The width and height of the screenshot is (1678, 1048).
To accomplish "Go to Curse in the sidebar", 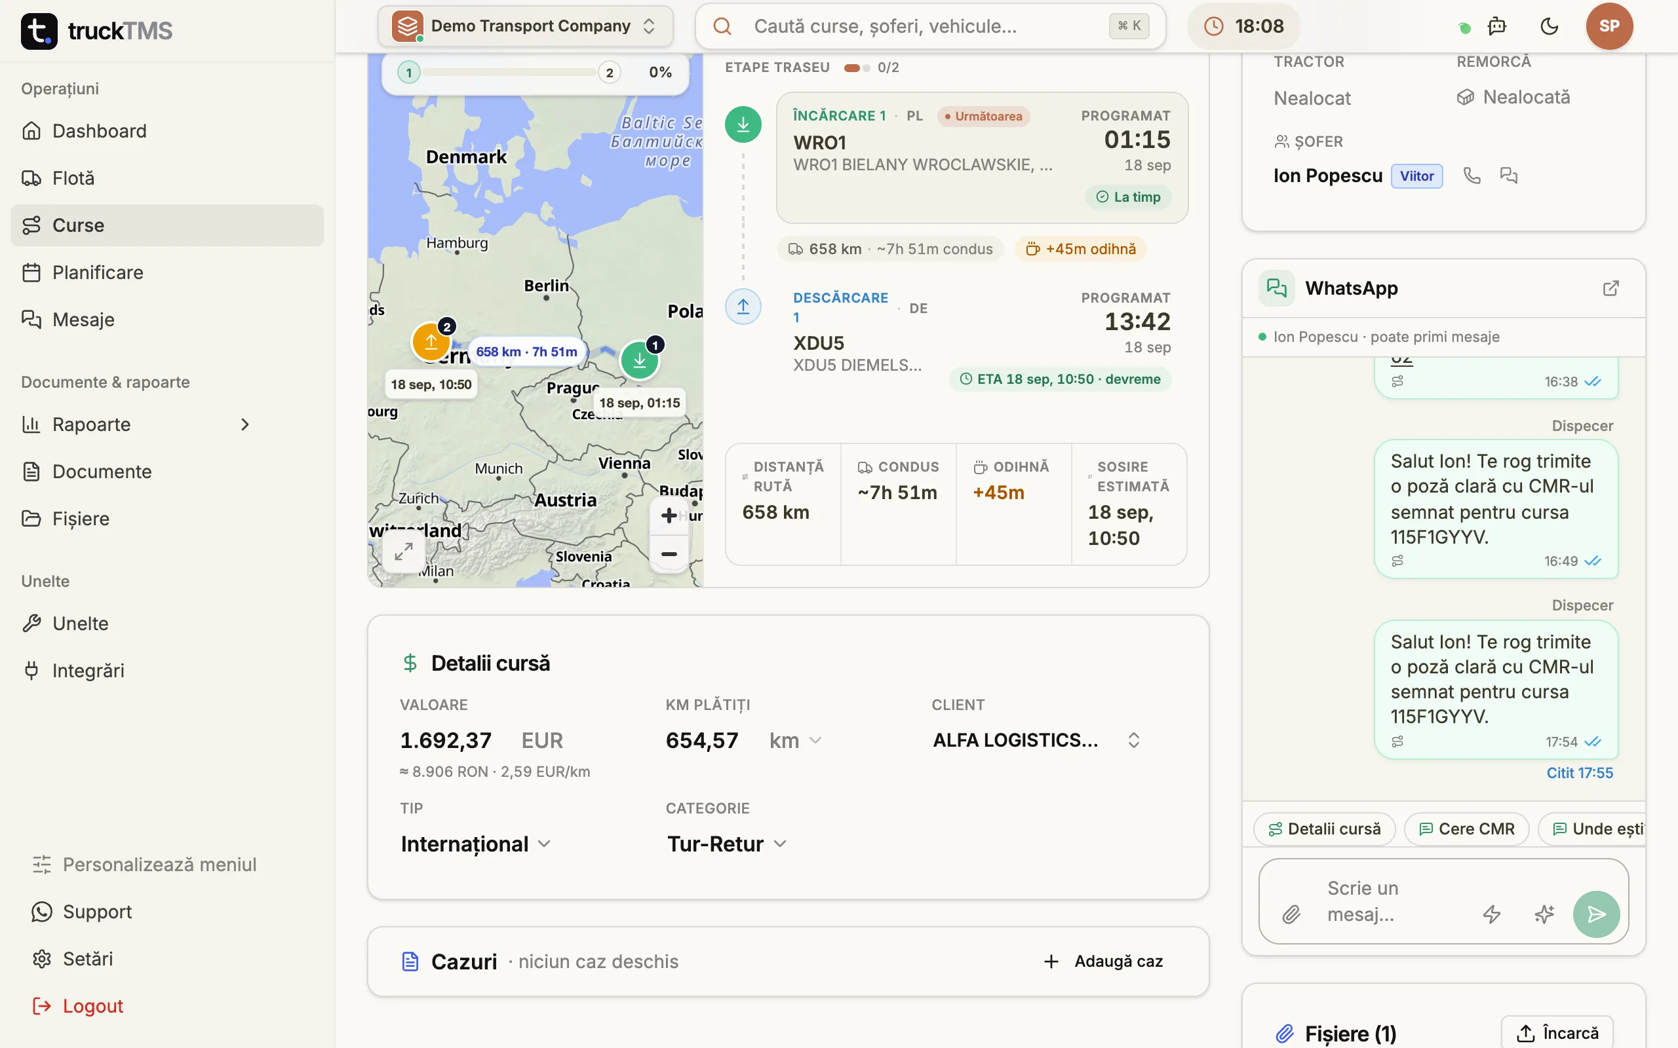I will (167, 225).
